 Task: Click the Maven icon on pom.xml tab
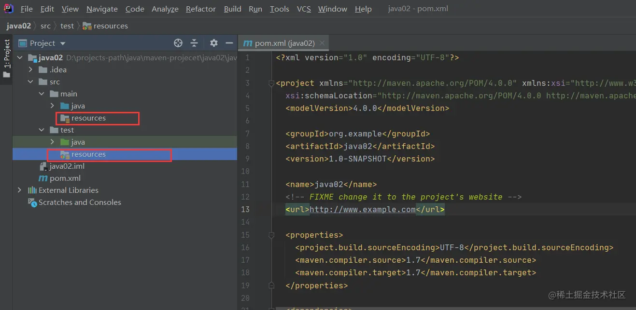point(248,43)
